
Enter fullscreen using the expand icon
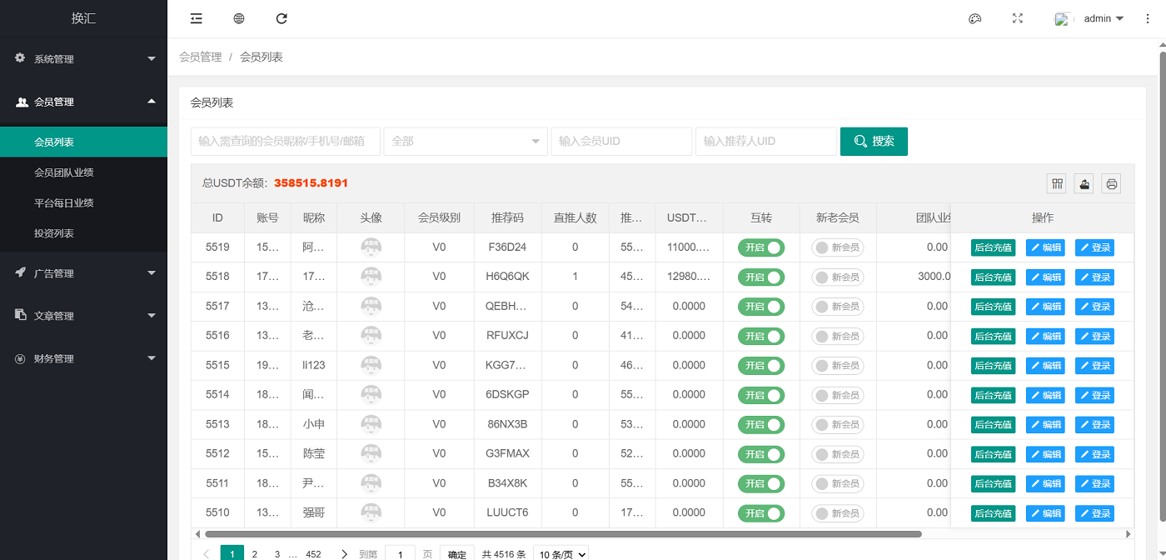[1017, 18]
